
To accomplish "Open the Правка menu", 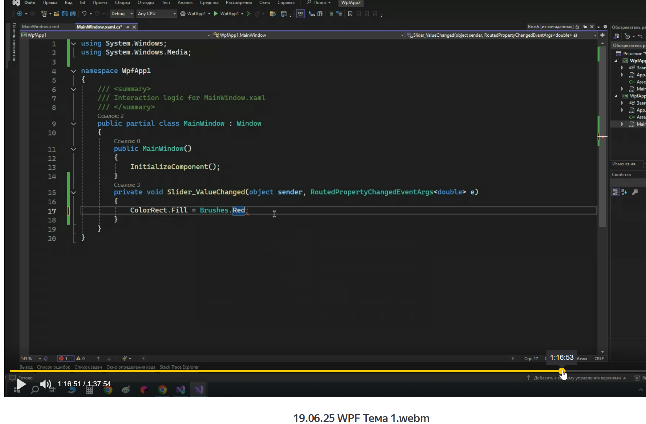I will pos(50,3).
